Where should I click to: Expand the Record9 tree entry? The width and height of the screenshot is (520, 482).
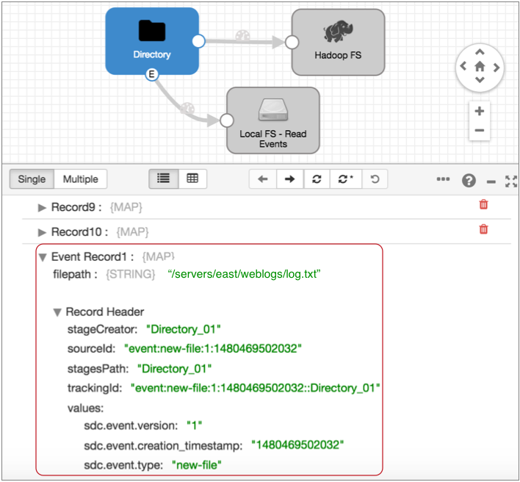pyautogui.click(x=42, y=208)
